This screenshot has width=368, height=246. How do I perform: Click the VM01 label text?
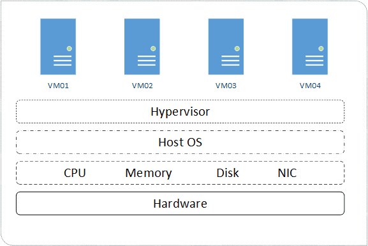[58, 86]
